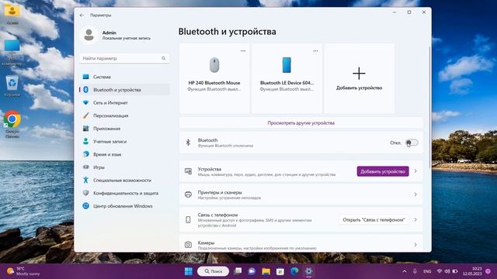
Task: Open the Chat app on taskbar
Action: click(x=252, y=271)
